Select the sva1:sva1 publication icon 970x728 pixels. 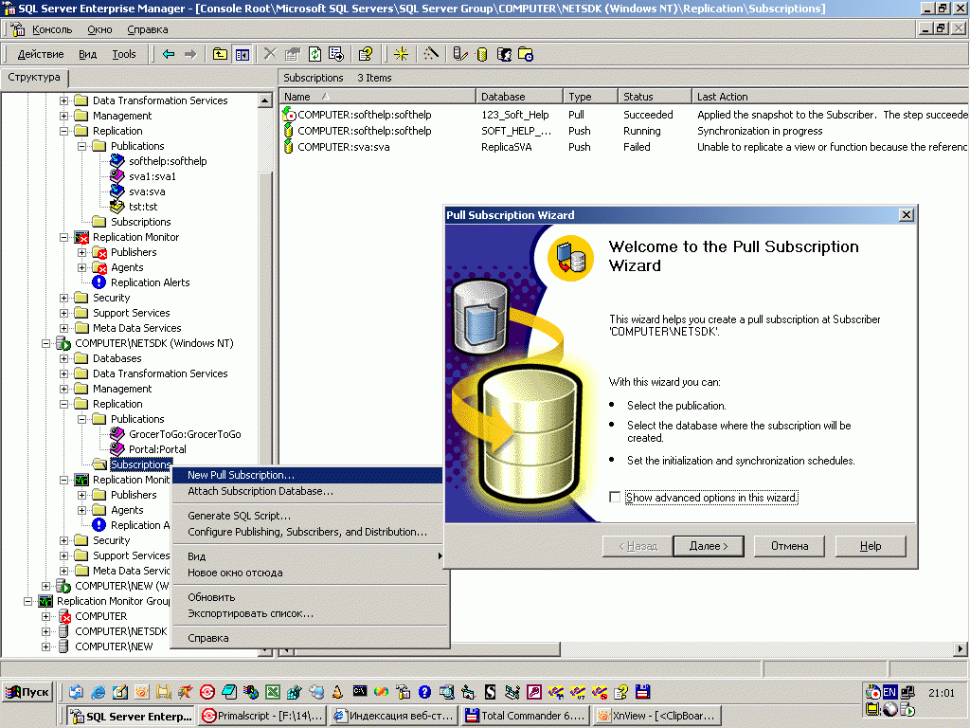click(117, 175)
